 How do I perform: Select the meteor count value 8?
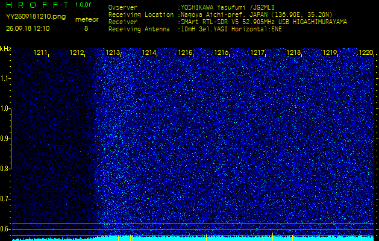(x=86, y=28)
